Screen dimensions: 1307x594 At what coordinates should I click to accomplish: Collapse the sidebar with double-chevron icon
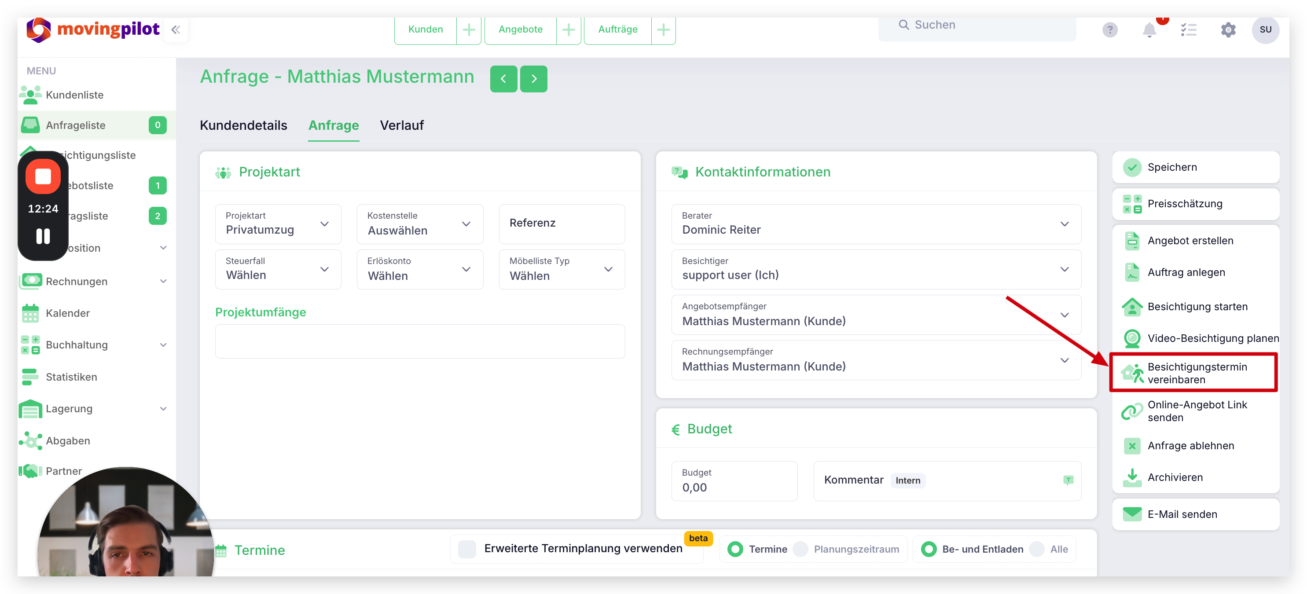point(176,30)
